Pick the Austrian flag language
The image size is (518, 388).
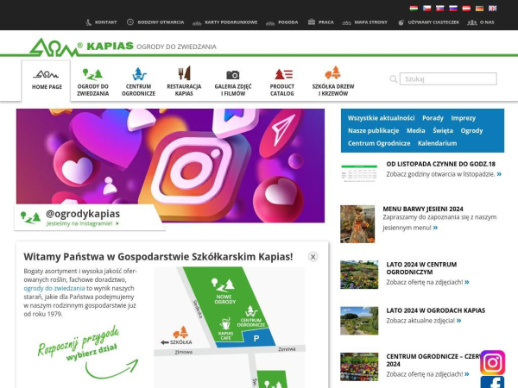tap(466, 9)
